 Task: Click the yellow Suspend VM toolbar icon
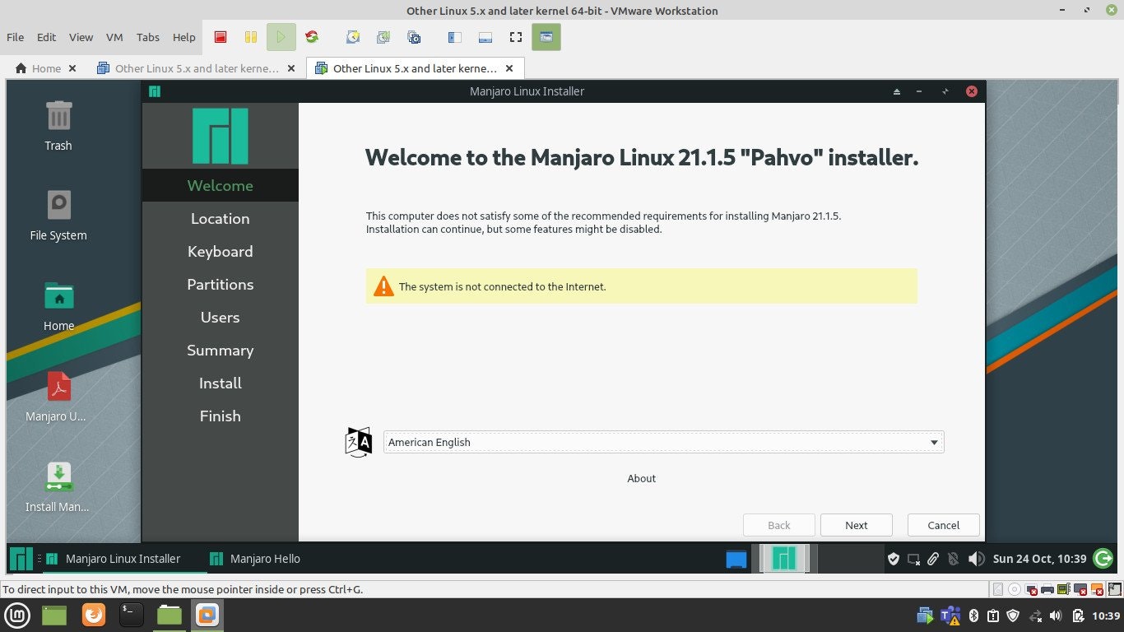point(250,37)
